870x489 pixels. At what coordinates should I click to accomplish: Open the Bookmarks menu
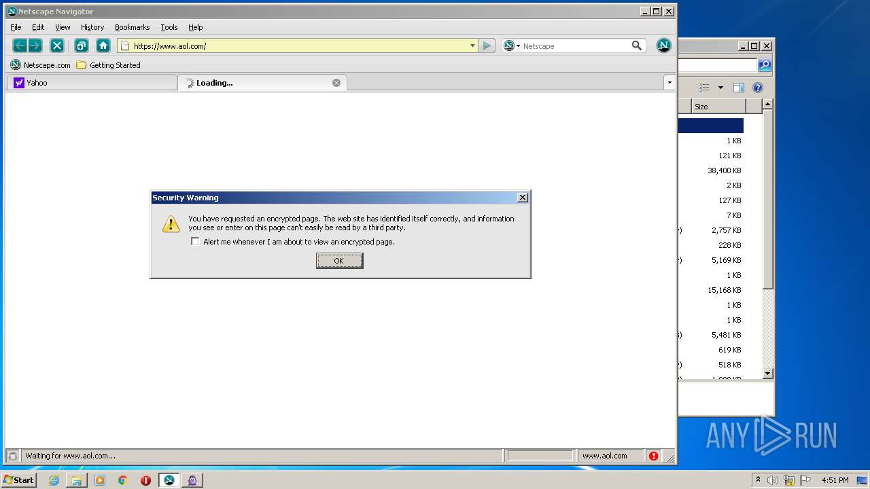[132, 27]
